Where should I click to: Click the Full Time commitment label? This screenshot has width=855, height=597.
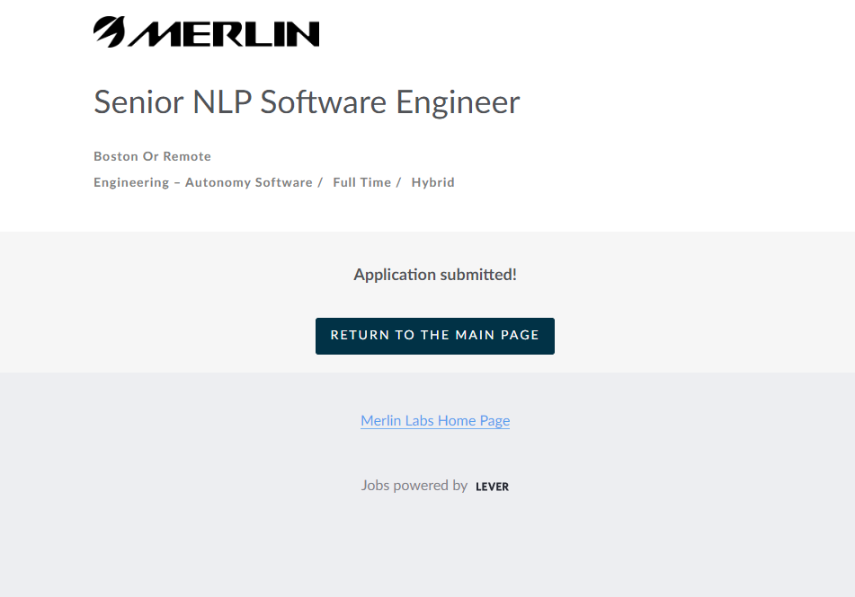pos(361,182)
